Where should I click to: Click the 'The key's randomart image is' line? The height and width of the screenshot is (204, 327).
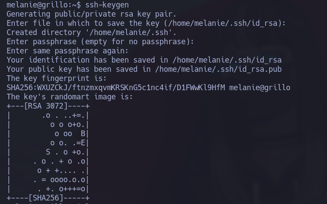point(69,97)
